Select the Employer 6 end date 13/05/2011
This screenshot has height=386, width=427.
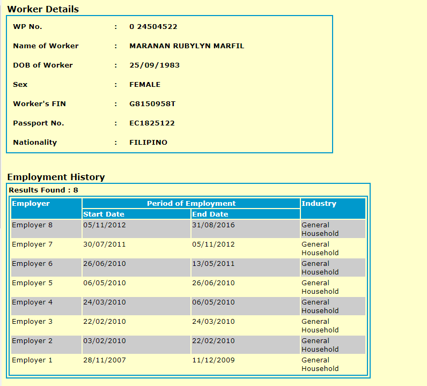click(x=213, y=264)
